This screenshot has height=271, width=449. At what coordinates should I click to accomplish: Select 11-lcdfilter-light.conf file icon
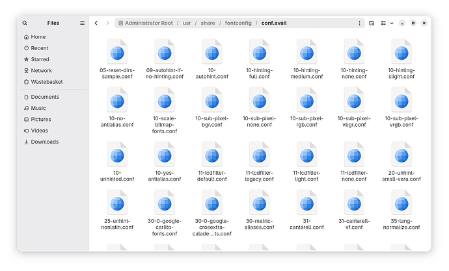pos(306,155)
